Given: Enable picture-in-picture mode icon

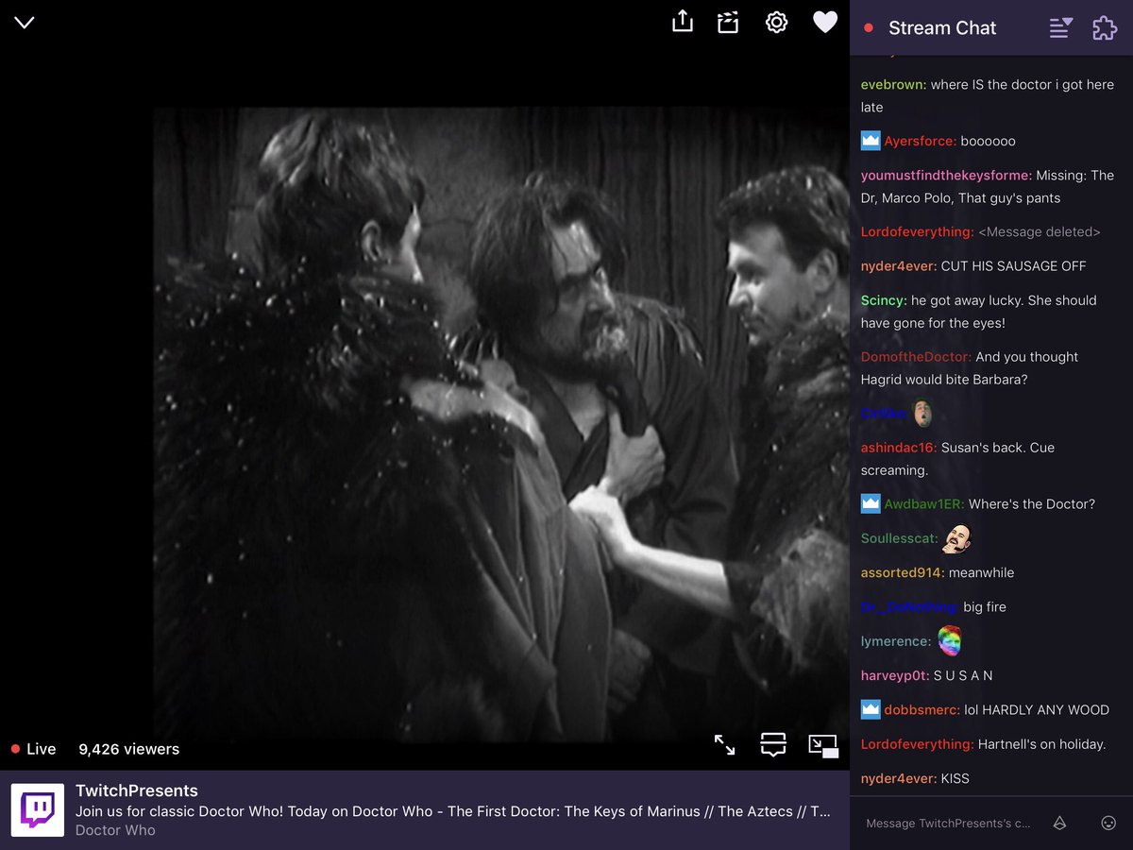Looking at the screenshot, I should click(x=823, y=746).
